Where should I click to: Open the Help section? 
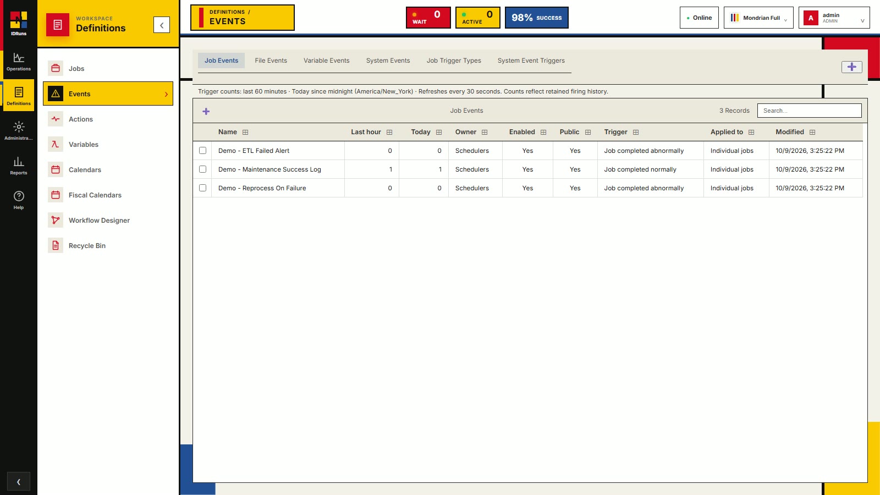(19, 200)
